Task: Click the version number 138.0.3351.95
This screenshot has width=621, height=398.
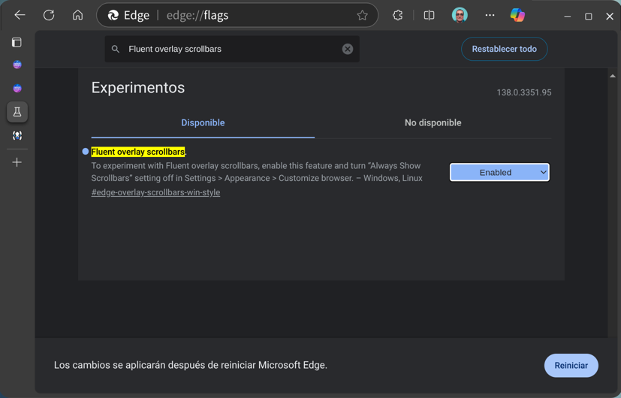Action: tap(524, 92)
